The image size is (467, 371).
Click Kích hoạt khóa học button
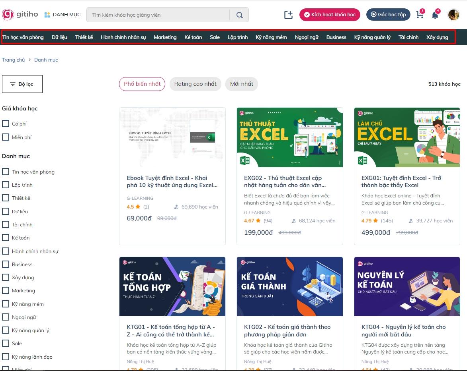[330, 15]
